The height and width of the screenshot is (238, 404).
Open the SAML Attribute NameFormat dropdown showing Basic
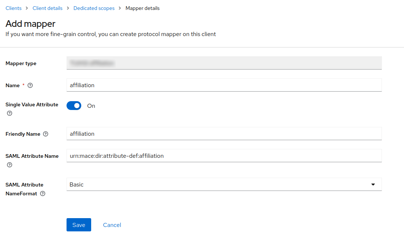[x=224, y=185]
